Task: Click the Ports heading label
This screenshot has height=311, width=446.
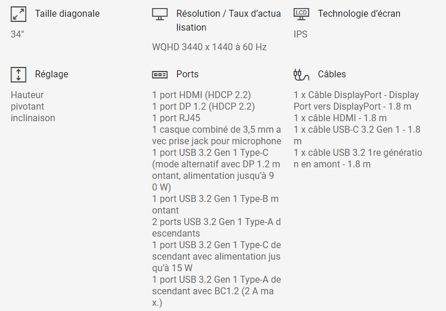Action: click(x=188, y=74)
